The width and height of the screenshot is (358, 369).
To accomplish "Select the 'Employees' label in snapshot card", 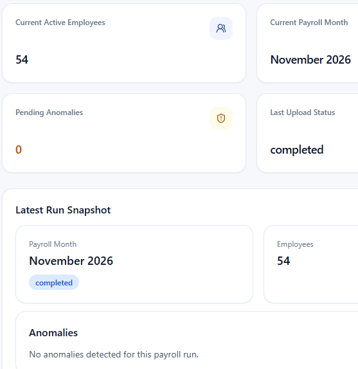I will tap(295, 244).
